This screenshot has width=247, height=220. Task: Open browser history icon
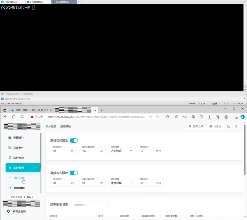[x=201, y=117]
